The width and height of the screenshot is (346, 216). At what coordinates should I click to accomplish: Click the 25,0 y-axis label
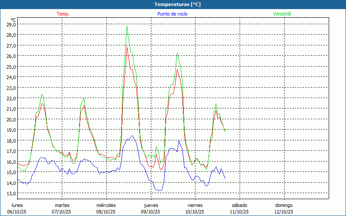click(x=11, y=67)
